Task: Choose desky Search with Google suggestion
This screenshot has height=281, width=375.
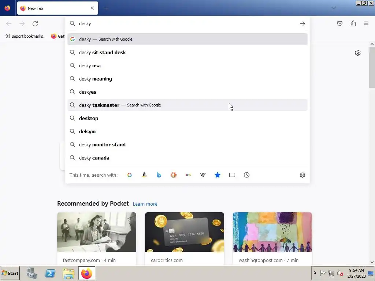Action: tap(187, 39)
